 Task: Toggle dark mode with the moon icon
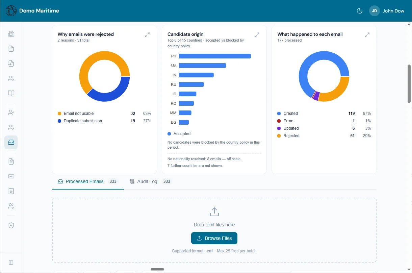360,11
